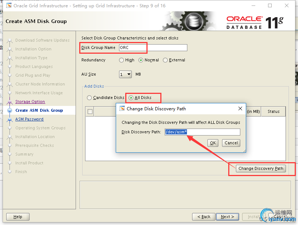This screenshot has width=298, height=225.
Task: Click Install Product step
Action: click(x=29, y=163)
